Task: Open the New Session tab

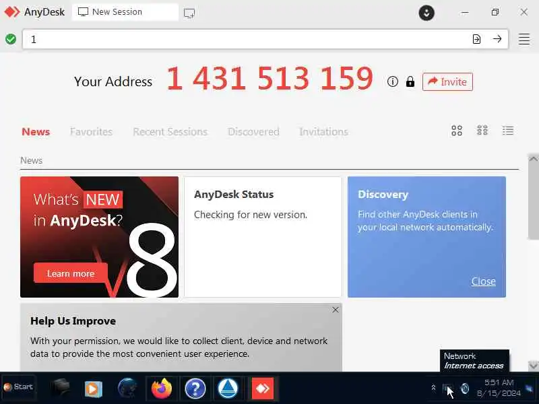Action: (x=125, y=12)
